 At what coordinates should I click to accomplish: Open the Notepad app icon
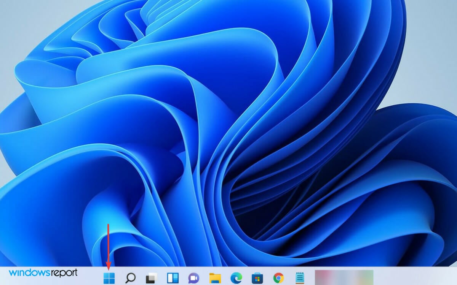tap(300, 278)
